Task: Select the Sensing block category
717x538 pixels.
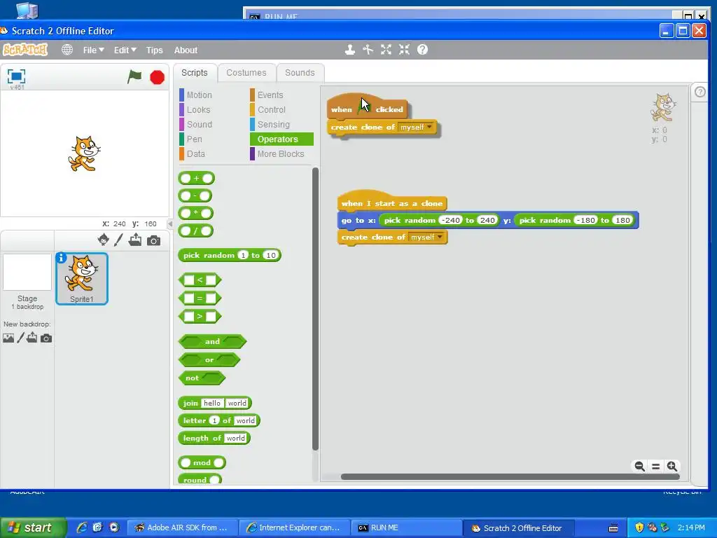Action: (x=274, y=125)
